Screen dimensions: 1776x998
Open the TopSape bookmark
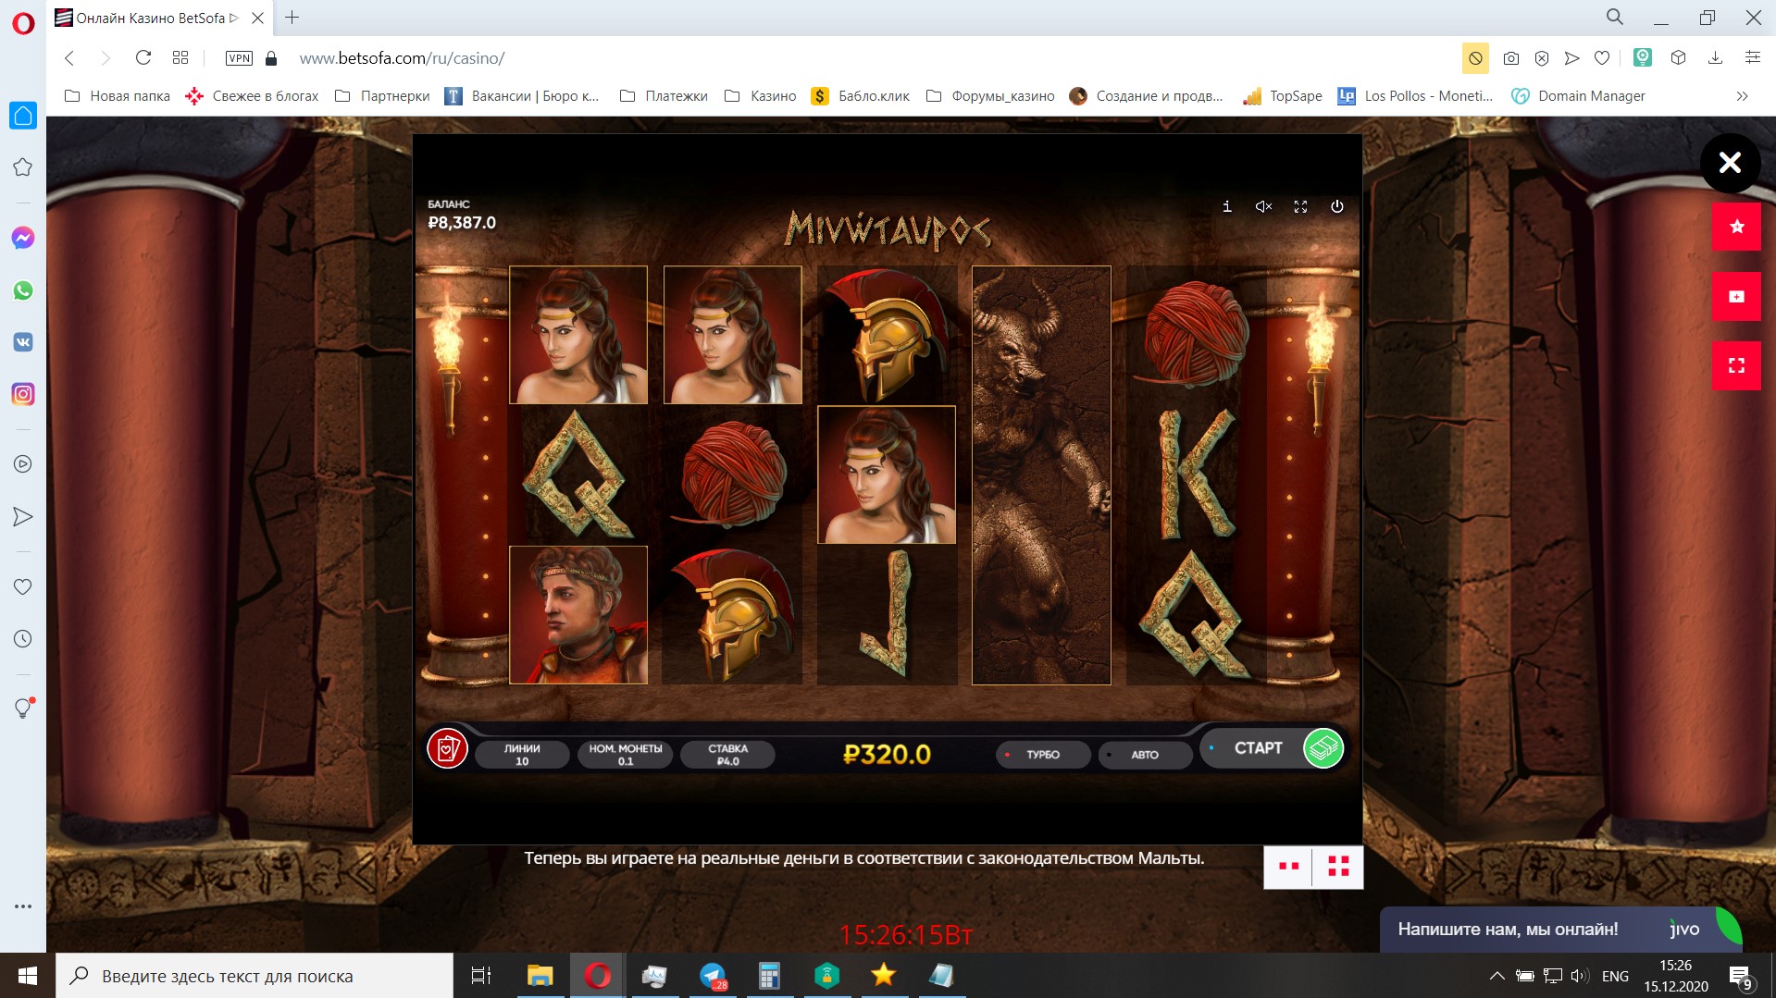click(x=1283, y=96)
